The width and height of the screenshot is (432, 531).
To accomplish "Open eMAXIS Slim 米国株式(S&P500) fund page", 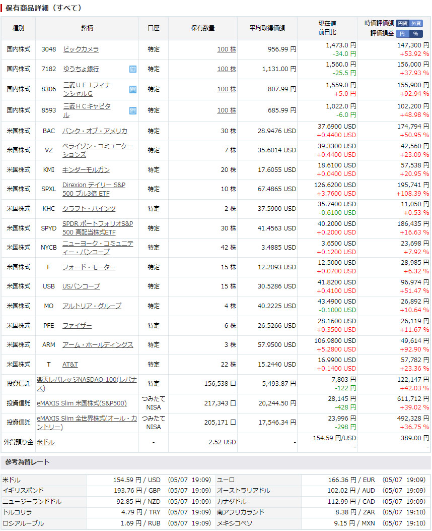I will tap(82, 403).
